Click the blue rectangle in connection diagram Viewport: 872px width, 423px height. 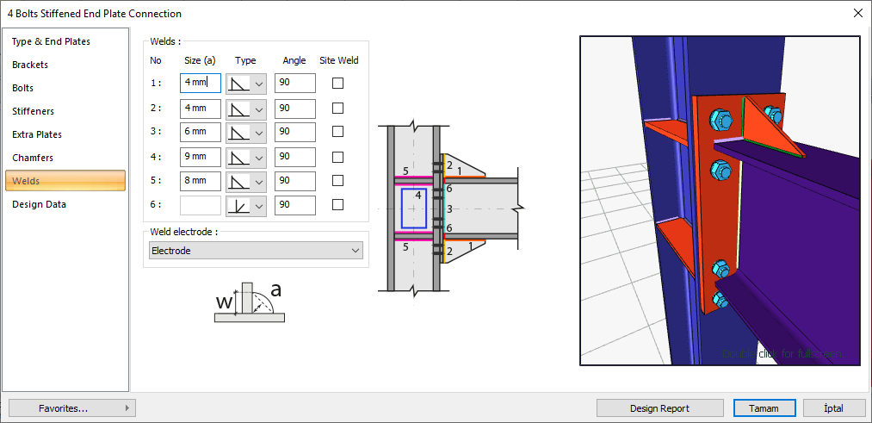(x=414, y=208)
